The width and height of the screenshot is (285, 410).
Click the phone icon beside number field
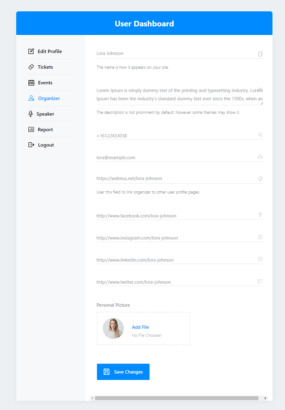click(x=260, y=135)
